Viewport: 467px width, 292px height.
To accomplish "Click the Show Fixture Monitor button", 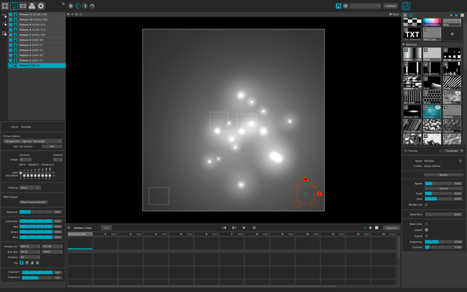I will coord(34,202).
